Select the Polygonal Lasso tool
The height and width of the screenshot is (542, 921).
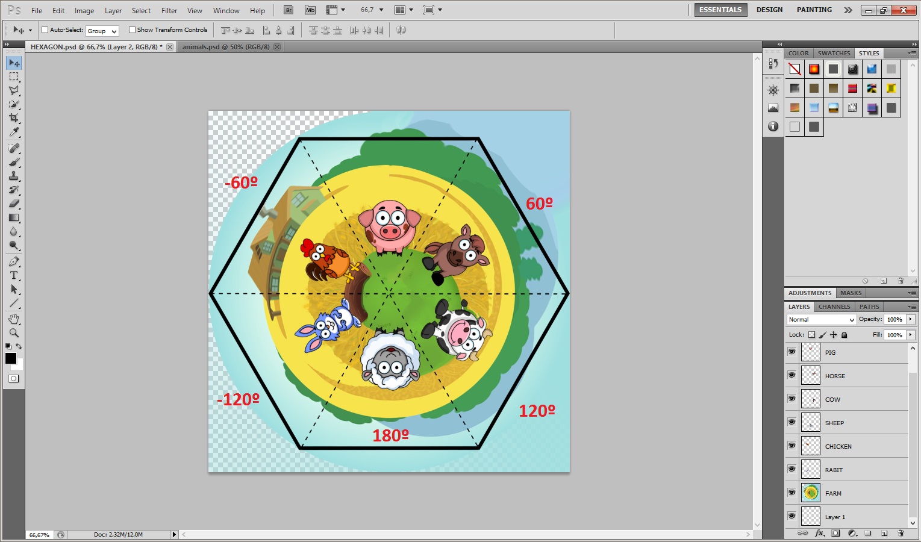pyautogui.click(x=14, y=90)
